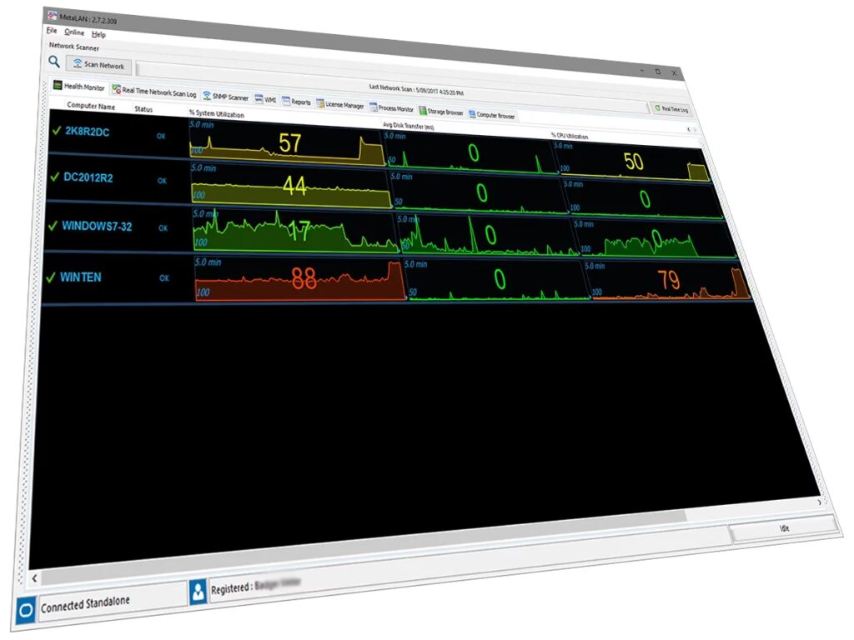Open the Process Monitor tab icon
854x640 pixels.
[373, 107]
